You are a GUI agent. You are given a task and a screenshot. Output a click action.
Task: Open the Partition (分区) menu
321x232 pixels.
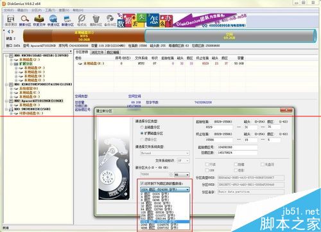tap(37, 10)
